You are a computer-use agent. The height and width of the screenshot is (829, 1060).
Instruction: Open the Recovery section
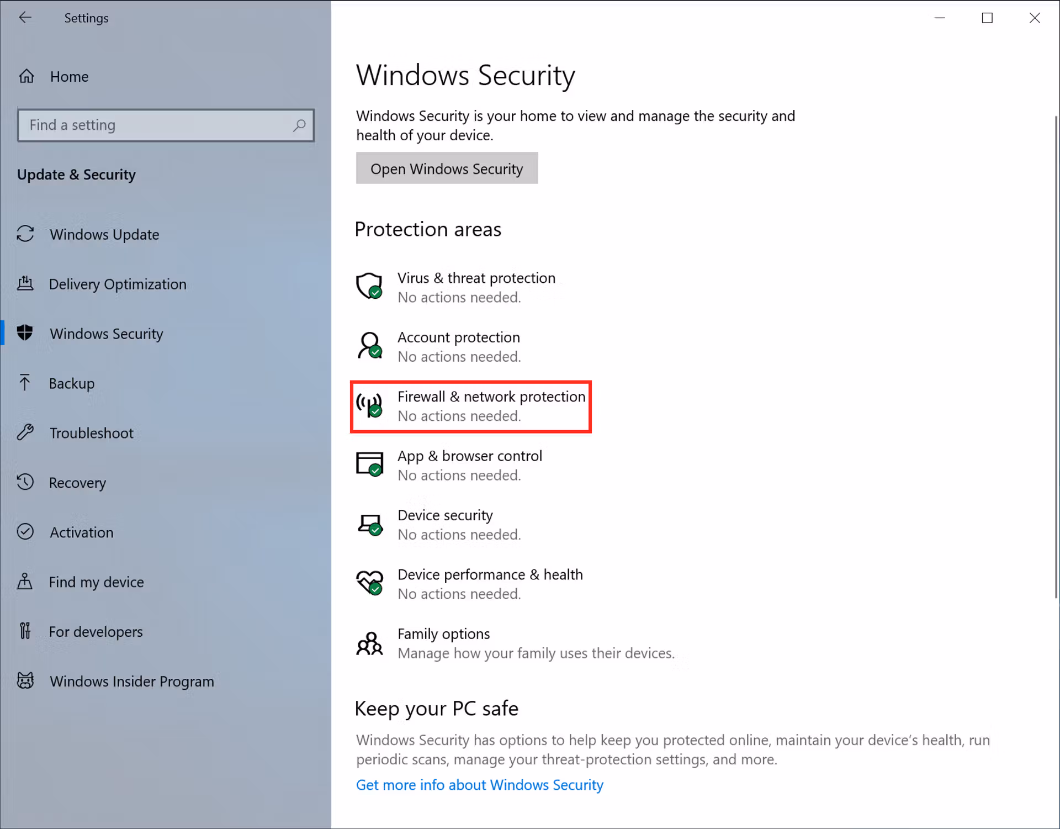coord(77,482)
